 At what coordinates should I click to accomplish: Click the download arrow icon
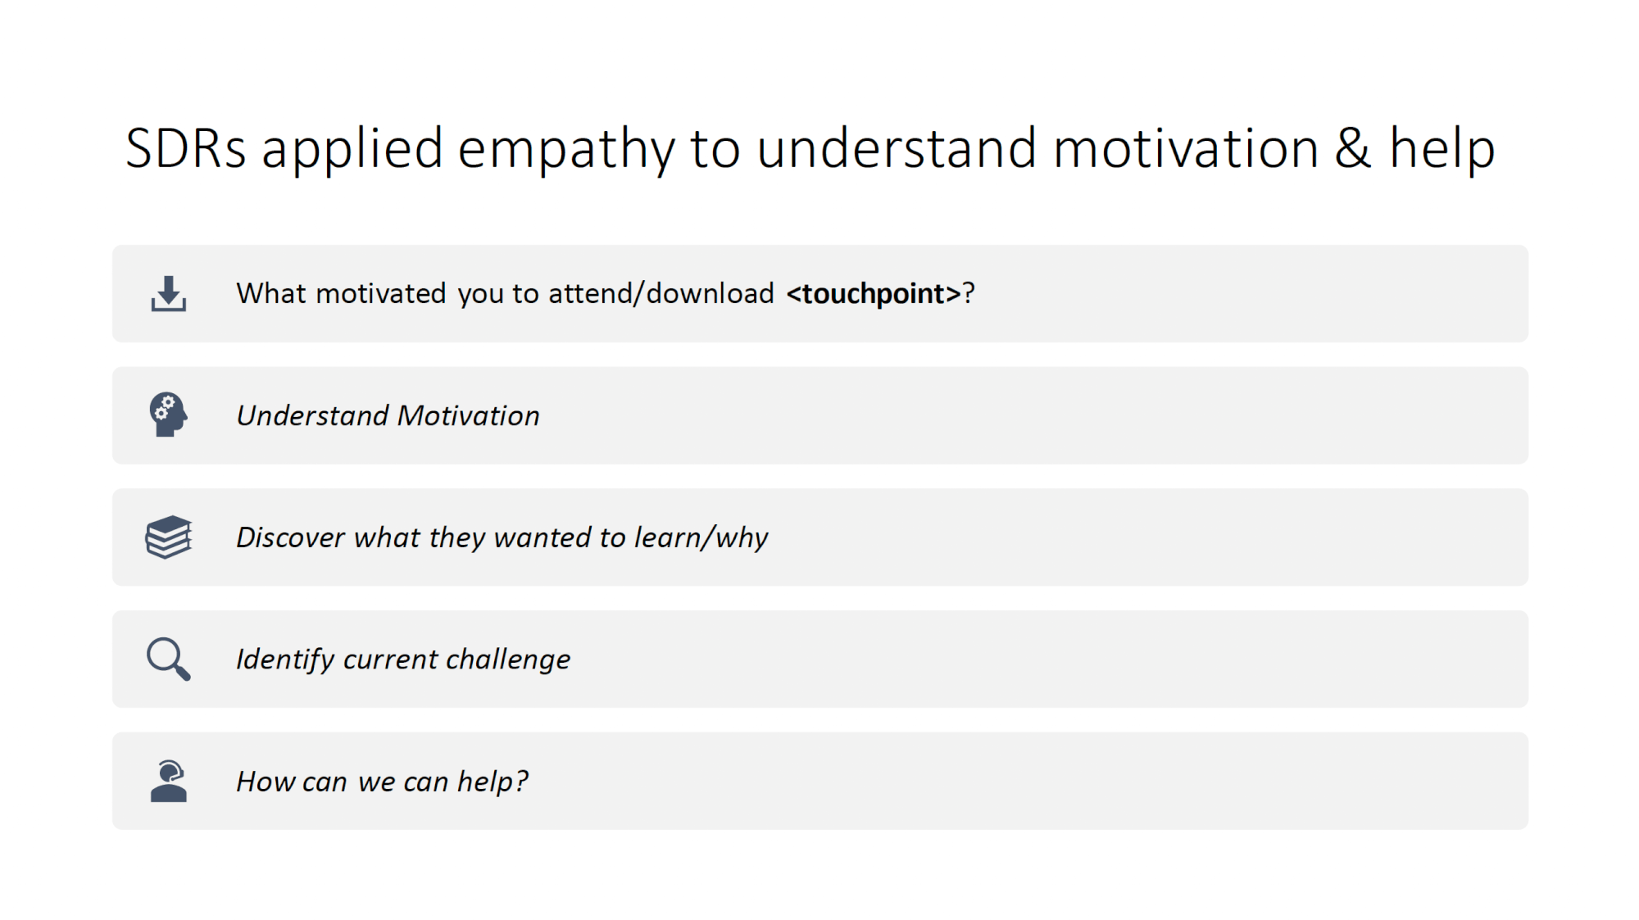[x=169, y=293]
